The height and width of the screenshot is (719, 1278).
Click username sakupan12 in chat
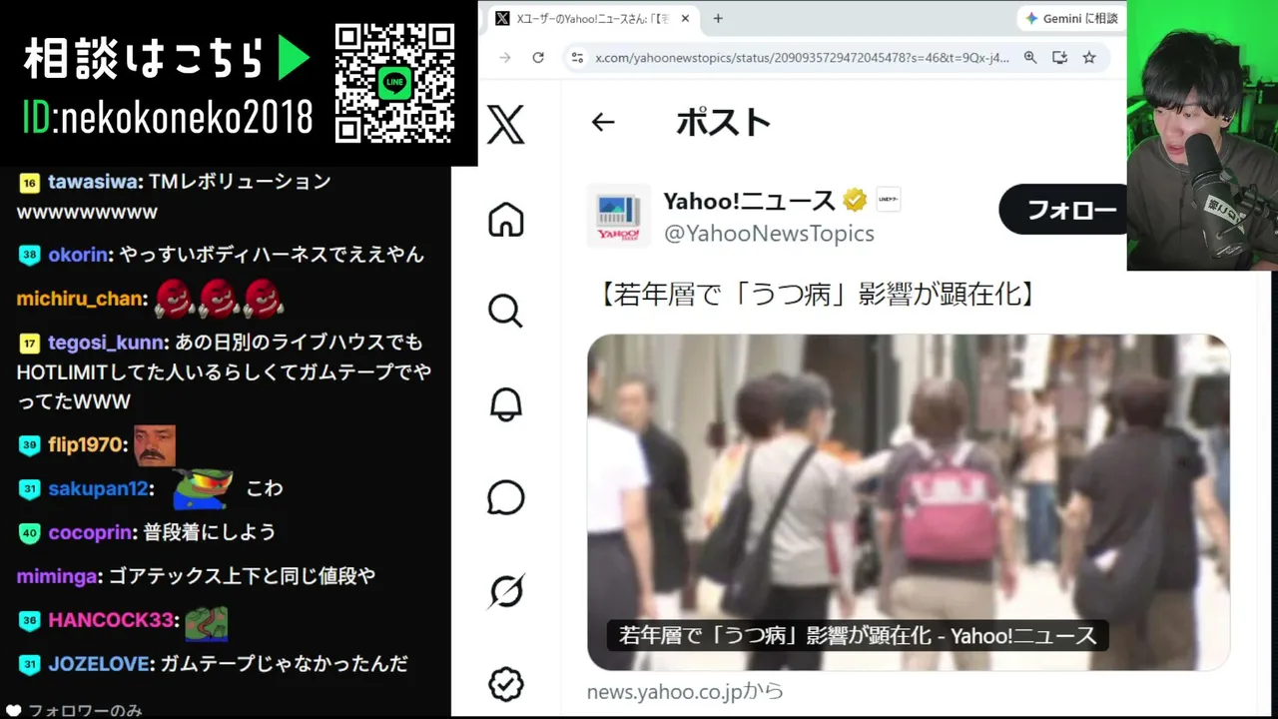(x=98, y=488)
